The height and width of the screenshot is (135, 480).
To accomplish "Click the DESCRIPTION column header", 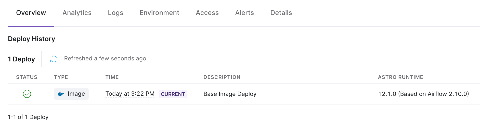I will 222,77.
